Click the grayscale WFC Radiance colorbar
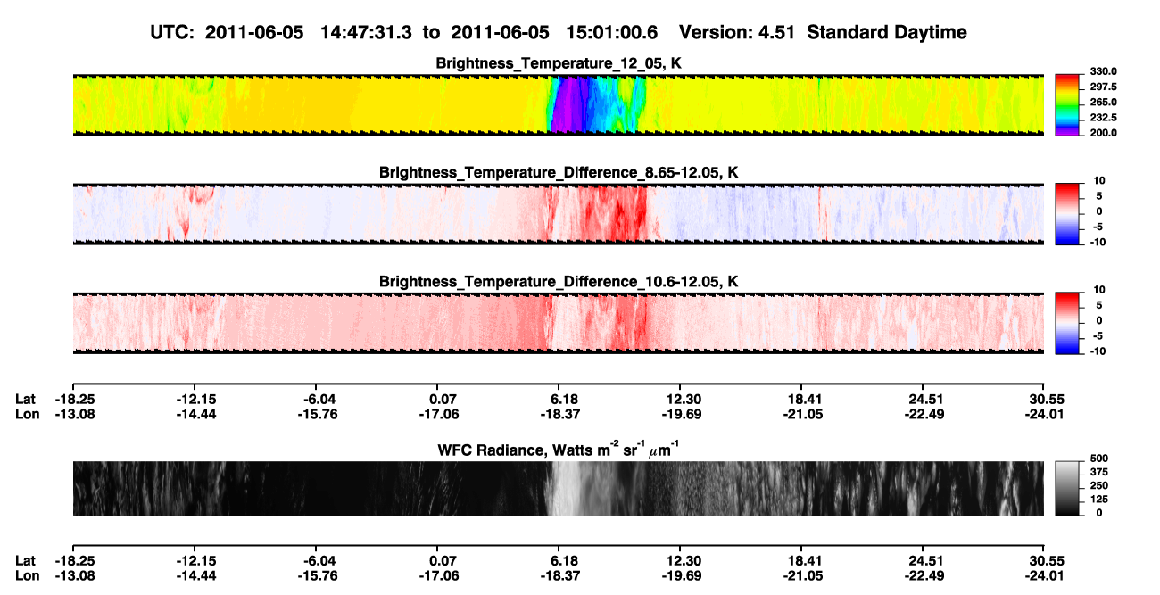 pos(1067,488)
